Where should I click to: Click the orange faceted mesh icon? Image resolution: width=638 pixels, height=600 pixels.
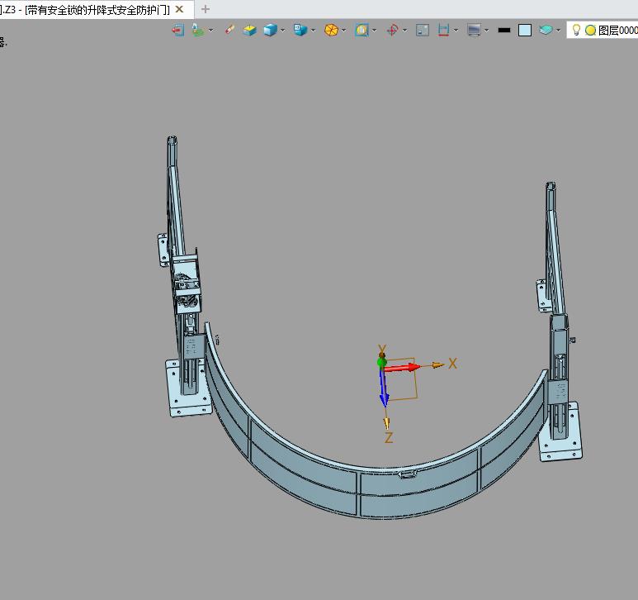[331, 30]
